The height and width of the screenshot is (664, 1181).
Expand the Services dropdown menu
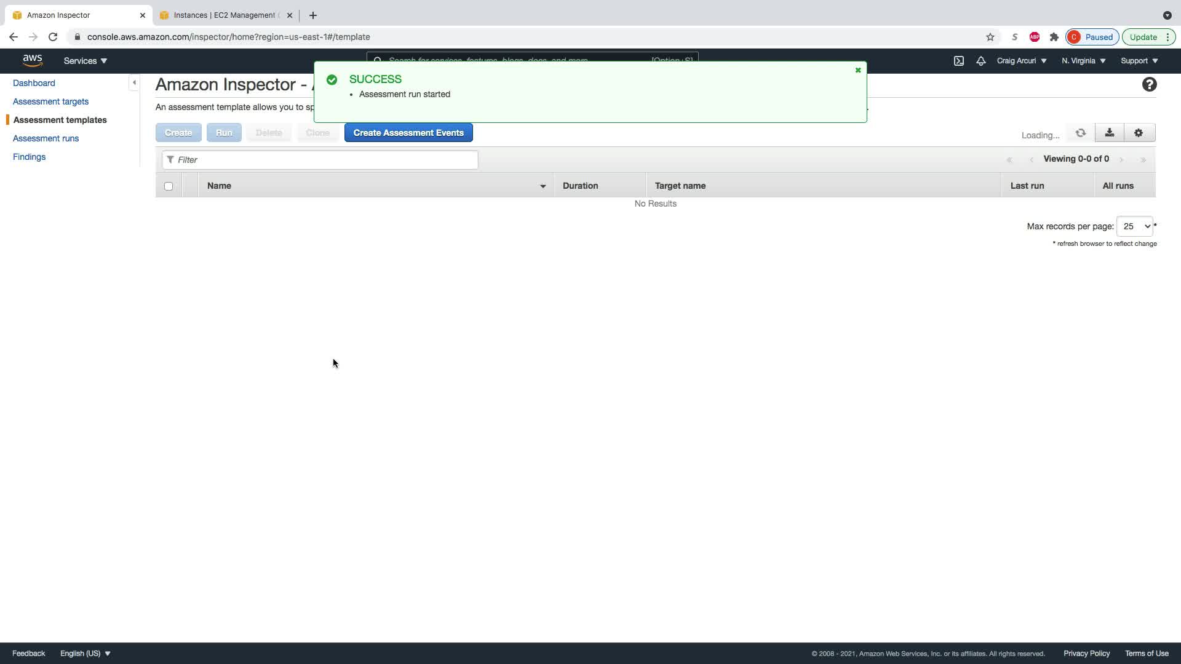tap(85, 61)
